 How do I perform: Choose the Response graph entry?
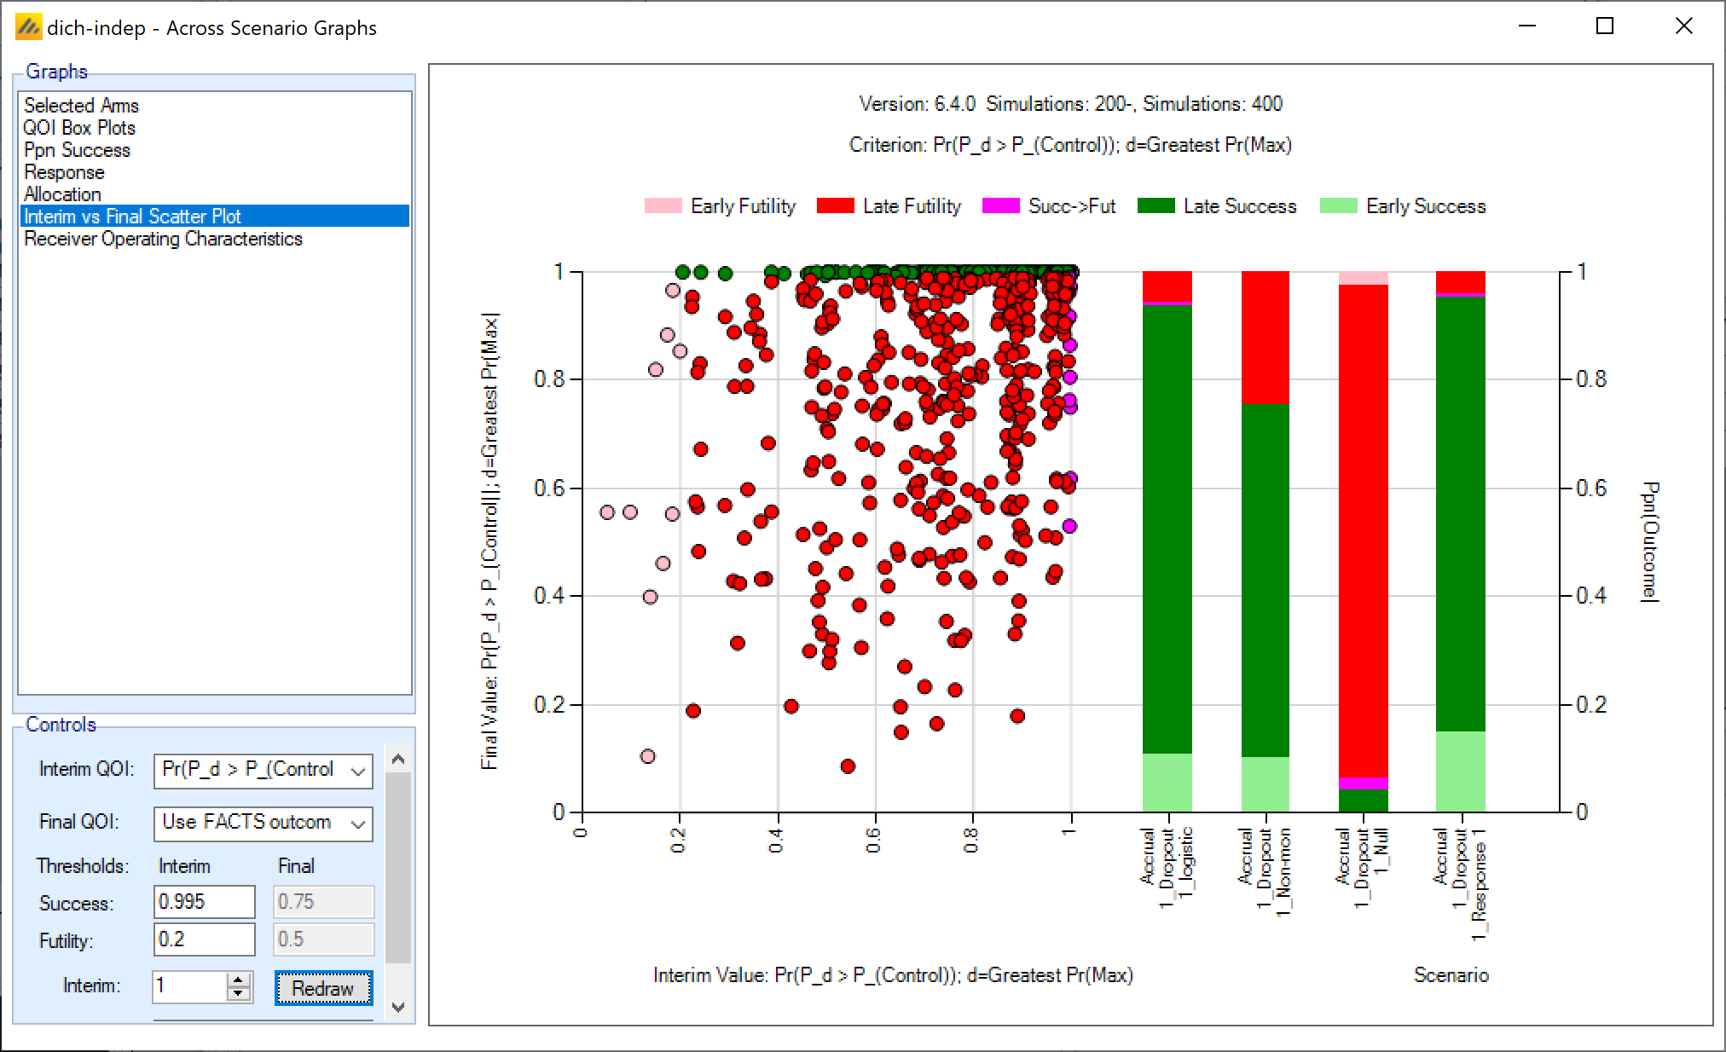(x=64, y=172)
